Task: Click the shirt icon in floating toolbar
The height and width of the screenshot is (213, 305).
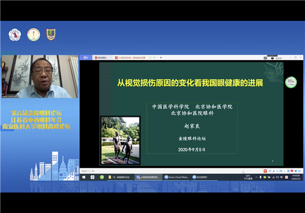Action: pyautogui.click(x=296, y=171)
